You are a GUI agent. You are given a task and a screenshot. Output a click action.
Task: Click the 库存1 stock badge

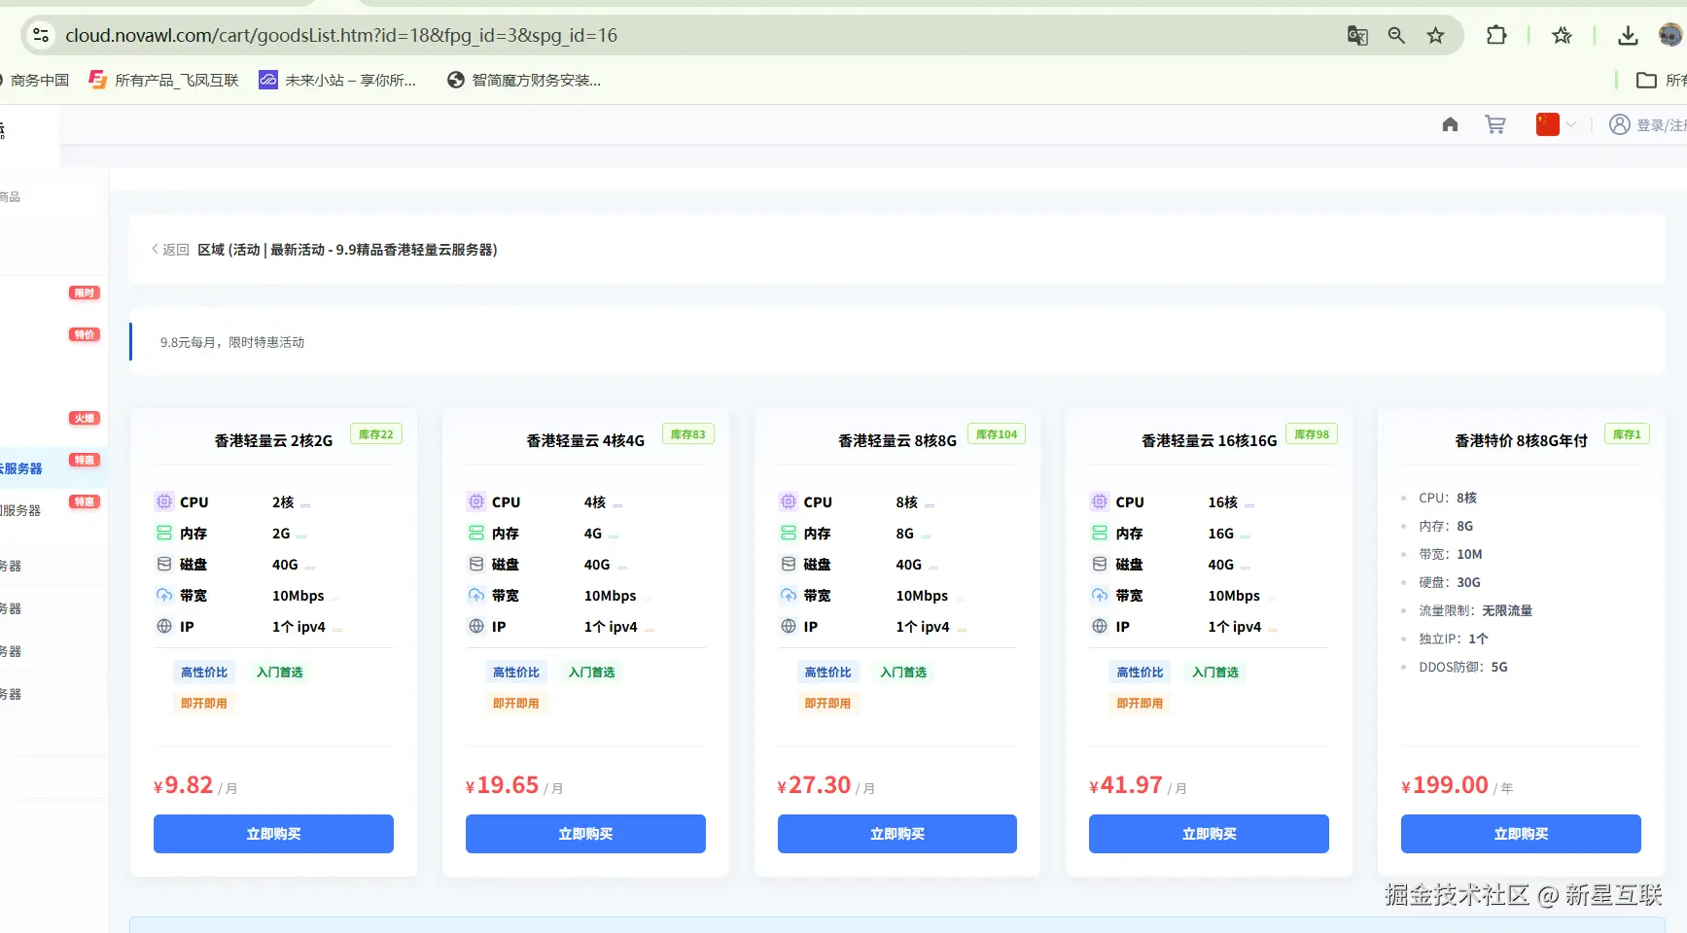pos(1627,434)
